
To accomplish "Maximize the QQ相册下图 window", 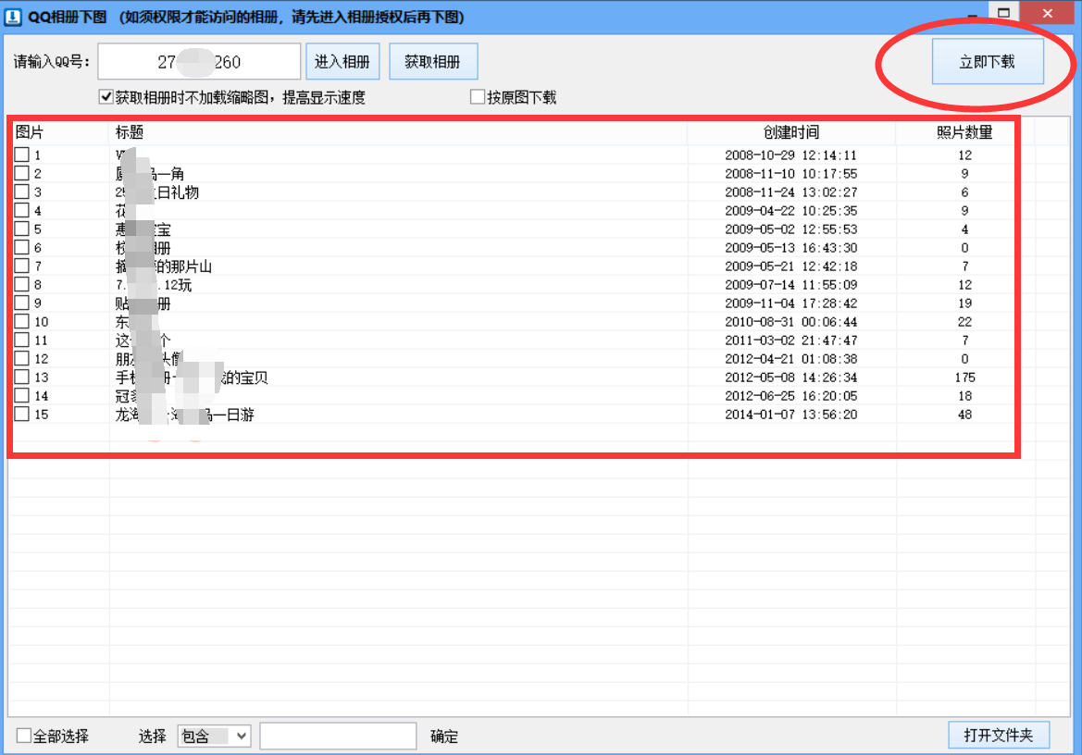I will [1004, 12].
